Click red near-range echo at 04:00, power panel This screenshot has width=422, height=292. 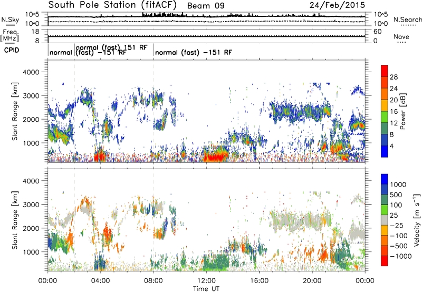[x=100, y=156]
